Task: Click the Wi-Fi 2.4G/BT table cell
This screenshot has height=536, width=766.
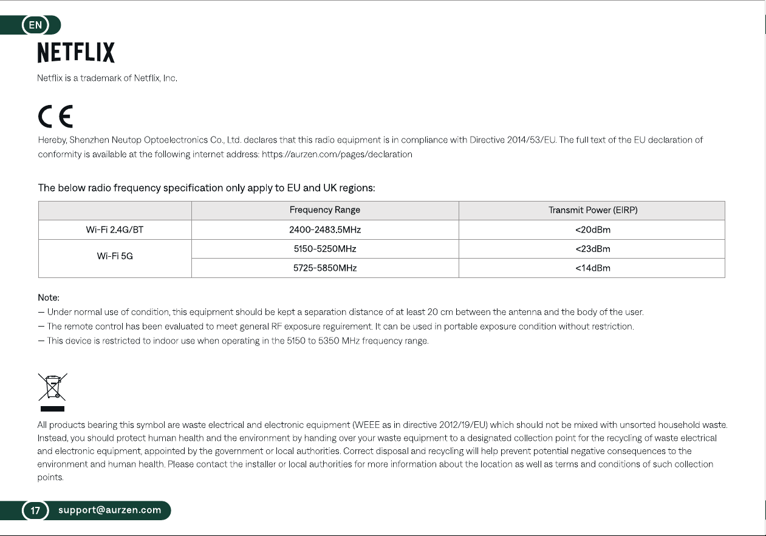Action: [115, 229]
